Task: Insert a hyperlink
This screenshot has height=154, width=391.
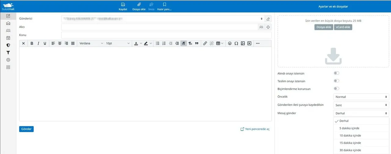Action: click(205, 44)
